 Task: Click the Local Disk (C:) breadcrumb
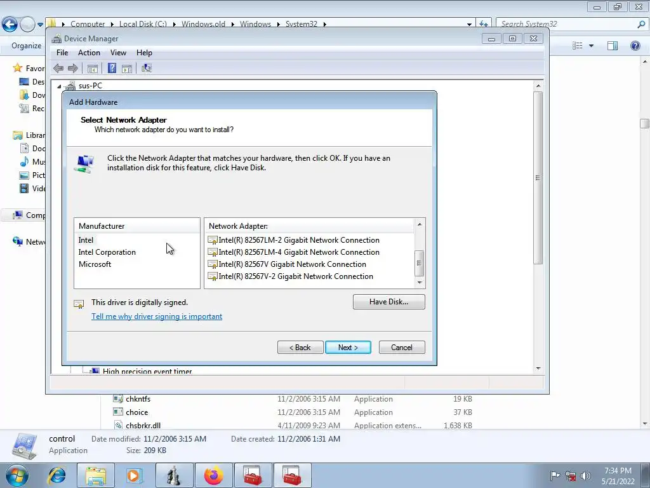point(143,24)
